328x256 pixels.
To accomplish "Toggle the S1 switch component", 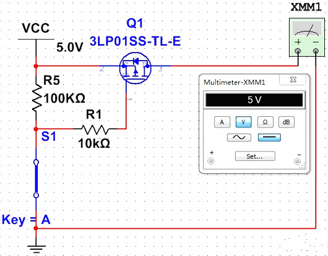I will point(36,179).
